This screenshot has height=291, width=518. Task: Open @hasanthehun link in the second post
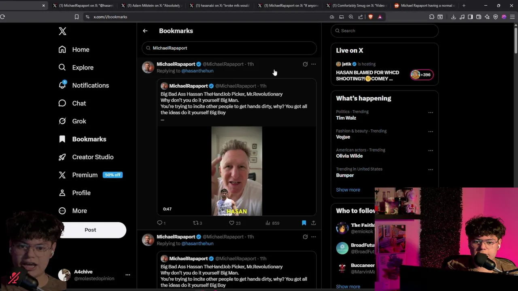pos(197,243)
